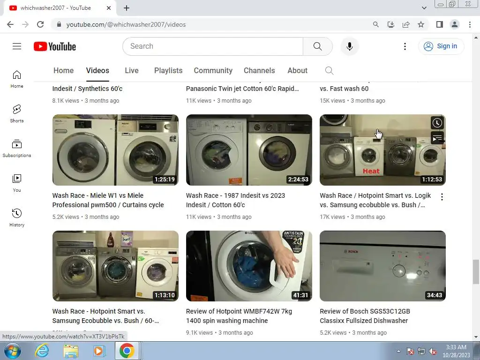Open Wash Race Miele W1 vs Miele Professional title

[x=108, y=200]
